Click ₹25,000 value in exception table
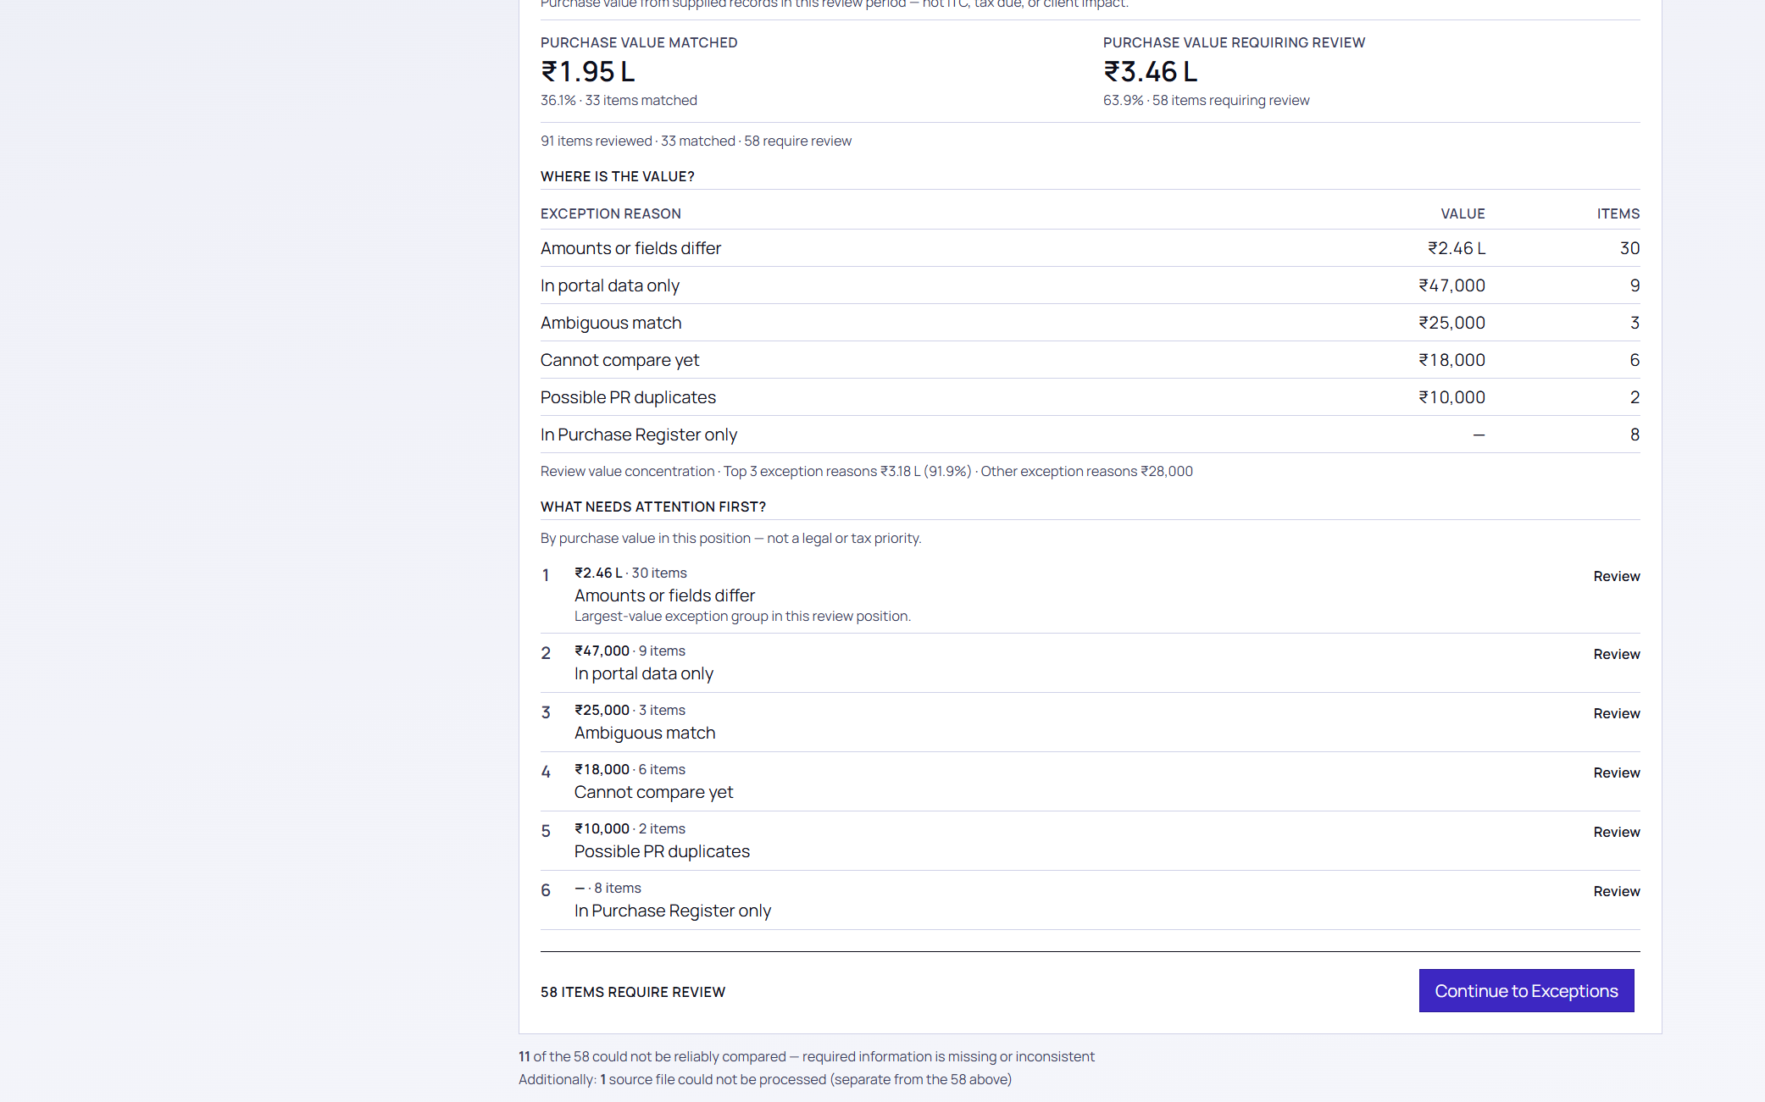The image size is (1765, 1102). (x=1451, y=323)
